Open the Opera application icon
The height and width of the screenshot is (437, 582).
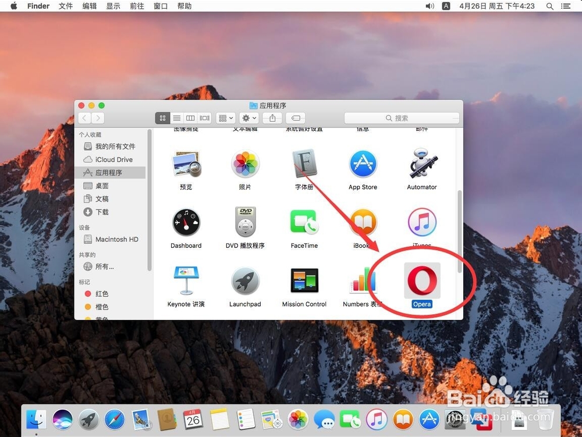click(422, 280)
